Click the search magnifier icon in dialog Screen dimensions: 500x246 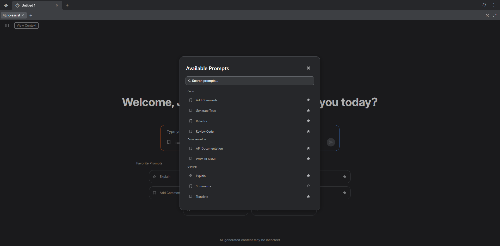[189, 81]
